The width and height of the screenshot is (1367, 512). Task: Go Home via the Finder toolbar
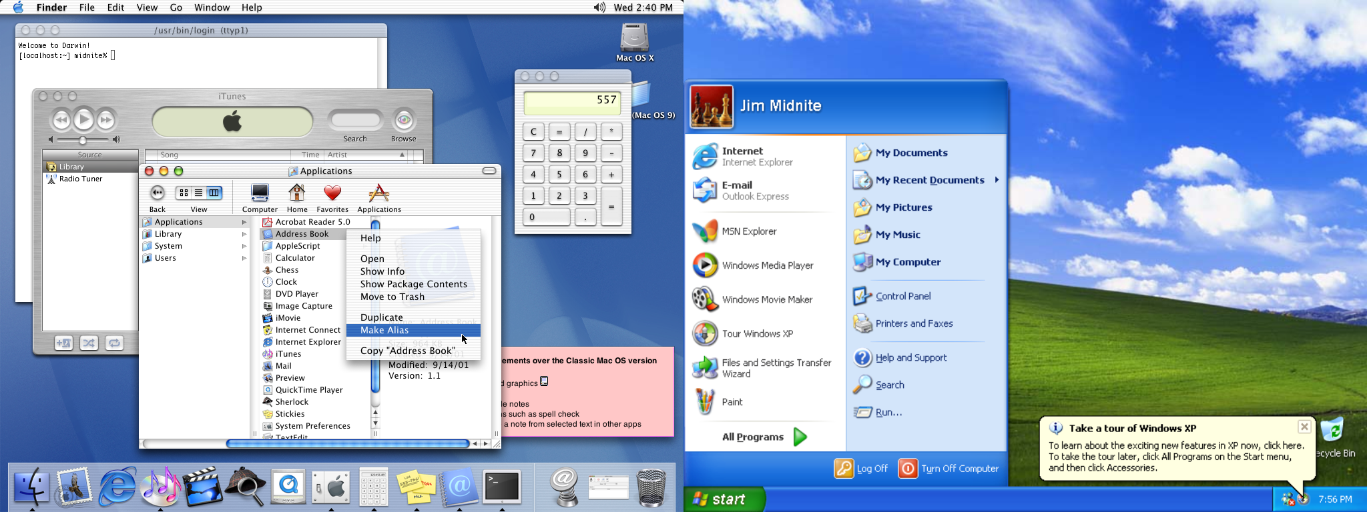pyautogui.click(x=297, y=198)
